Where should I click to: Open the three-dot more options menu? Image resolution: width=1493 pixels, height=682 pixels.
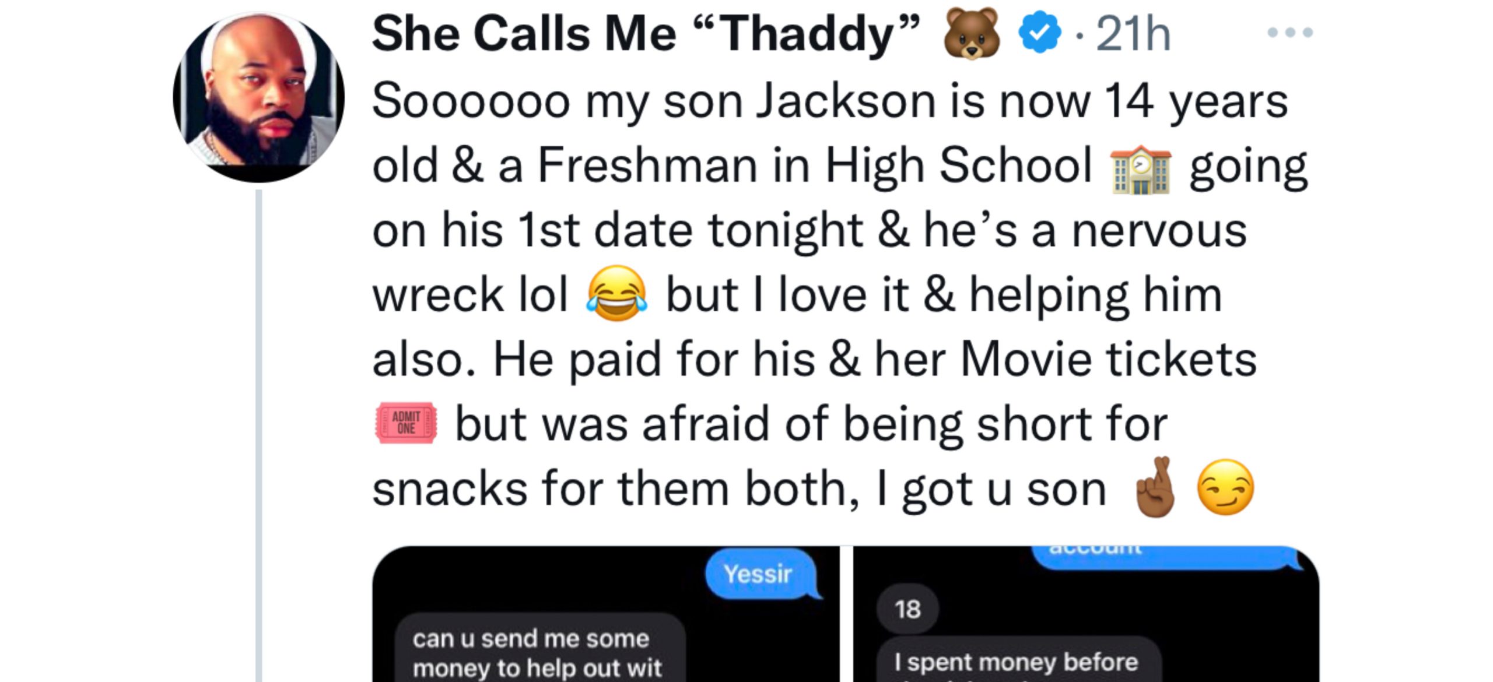(1290, 32)
